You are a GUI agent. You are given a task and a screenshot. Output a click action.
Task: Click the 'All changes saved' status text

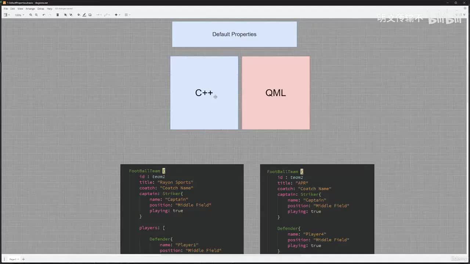tap(64, 8)
